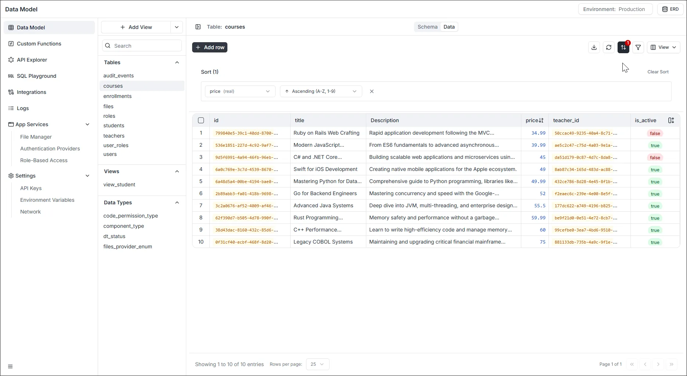Click the Clear Sort link
This screenshot has width=687, height=376.
[658, 72]
